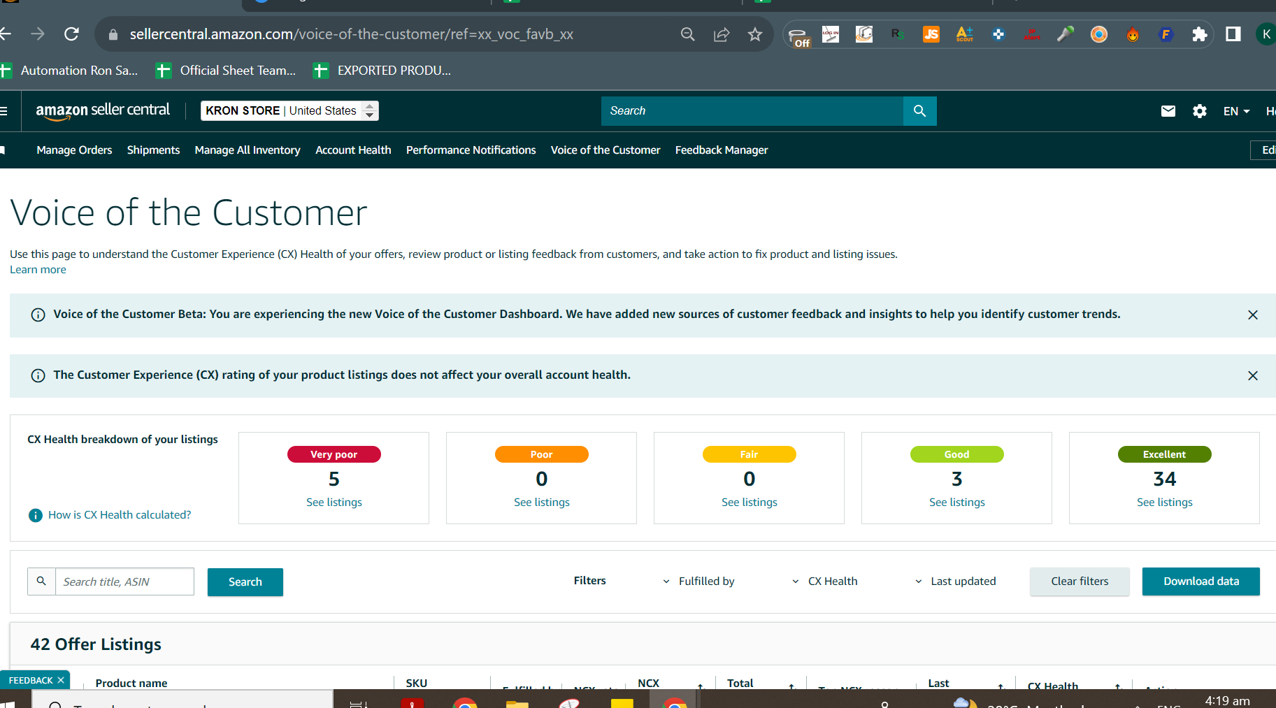Open the Chrome extensions puzzle menu
Screen dimensions: 1276x708
tap(1200, 34)
